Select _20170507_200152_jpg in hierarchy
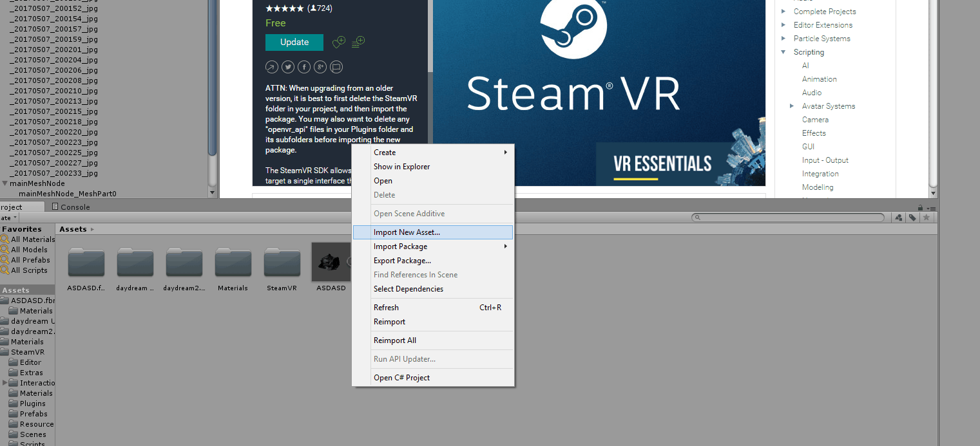Screen dimensions: 980x446 (53, 8)
